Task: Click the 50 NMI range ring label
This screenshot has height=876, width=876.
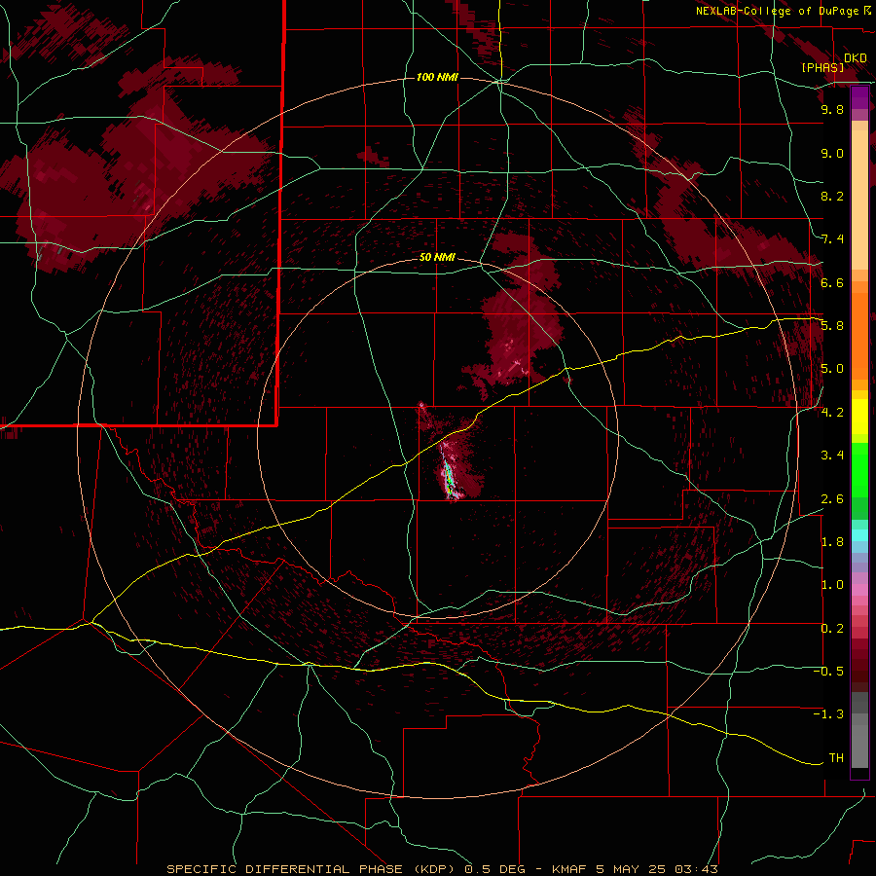Action: pyautogui.click(x=437, y=257)
